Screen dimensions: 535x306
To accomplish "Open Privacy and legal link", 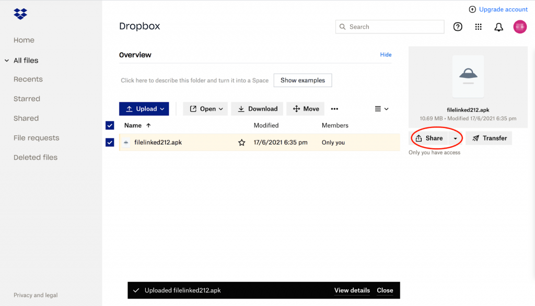I will coord(36,295).
